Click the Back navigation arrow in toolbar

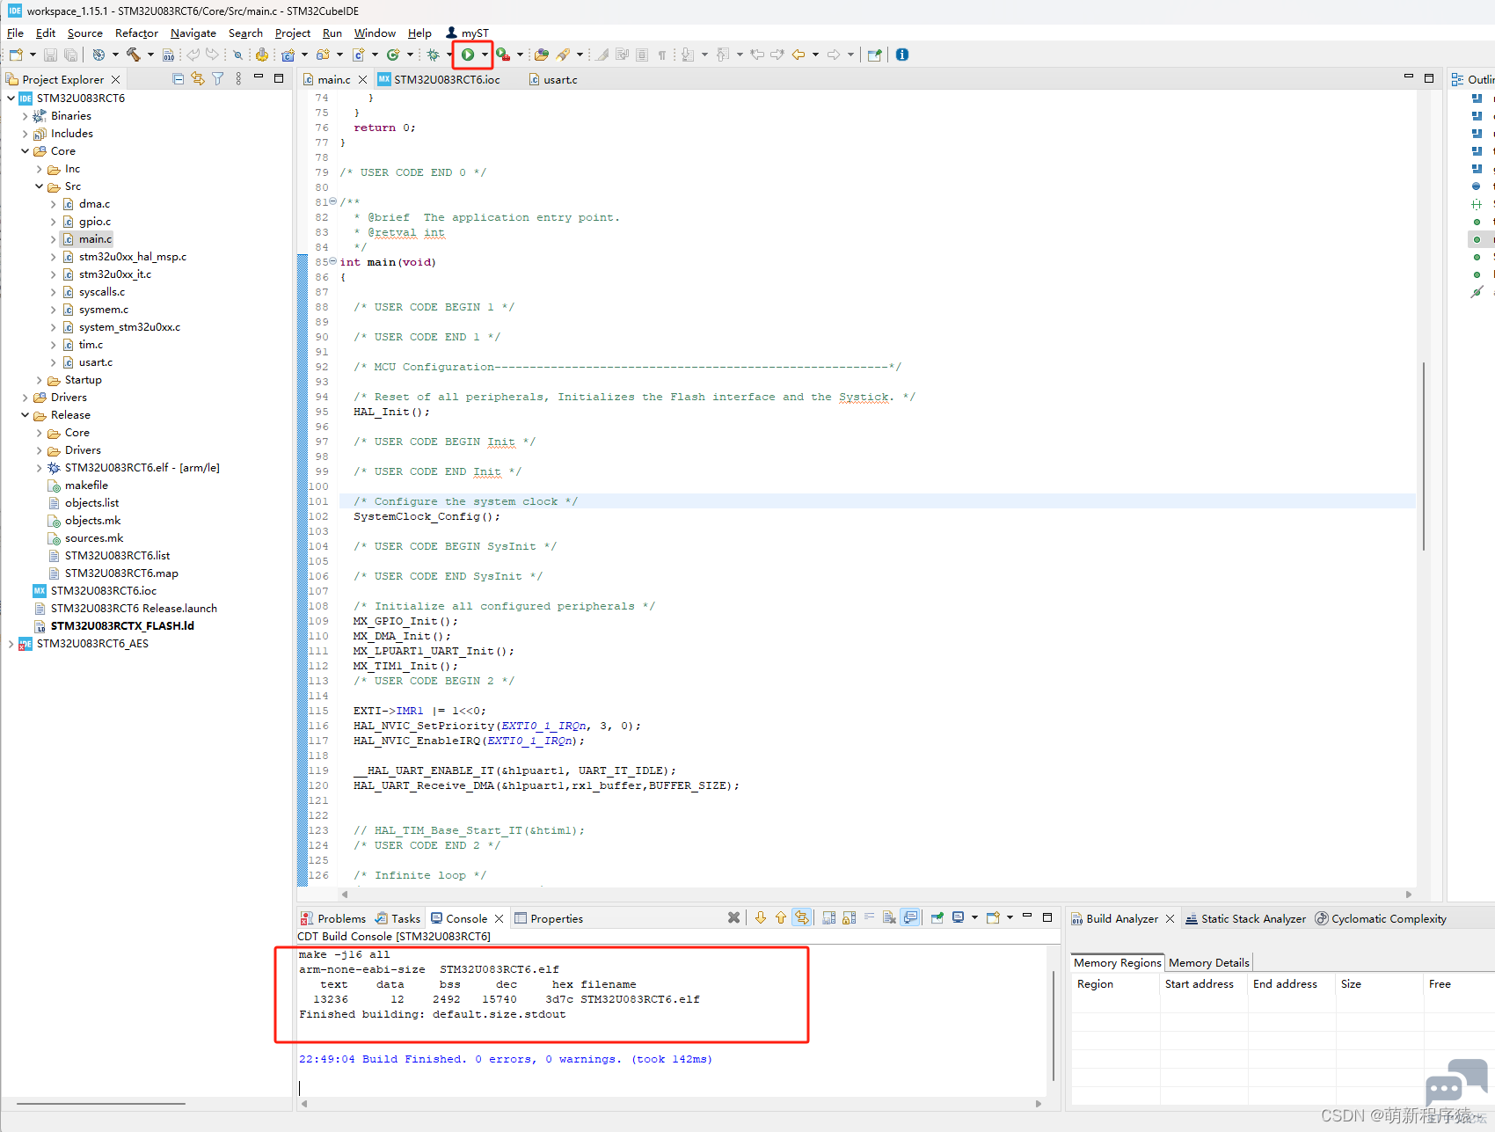tap(799, 55)
